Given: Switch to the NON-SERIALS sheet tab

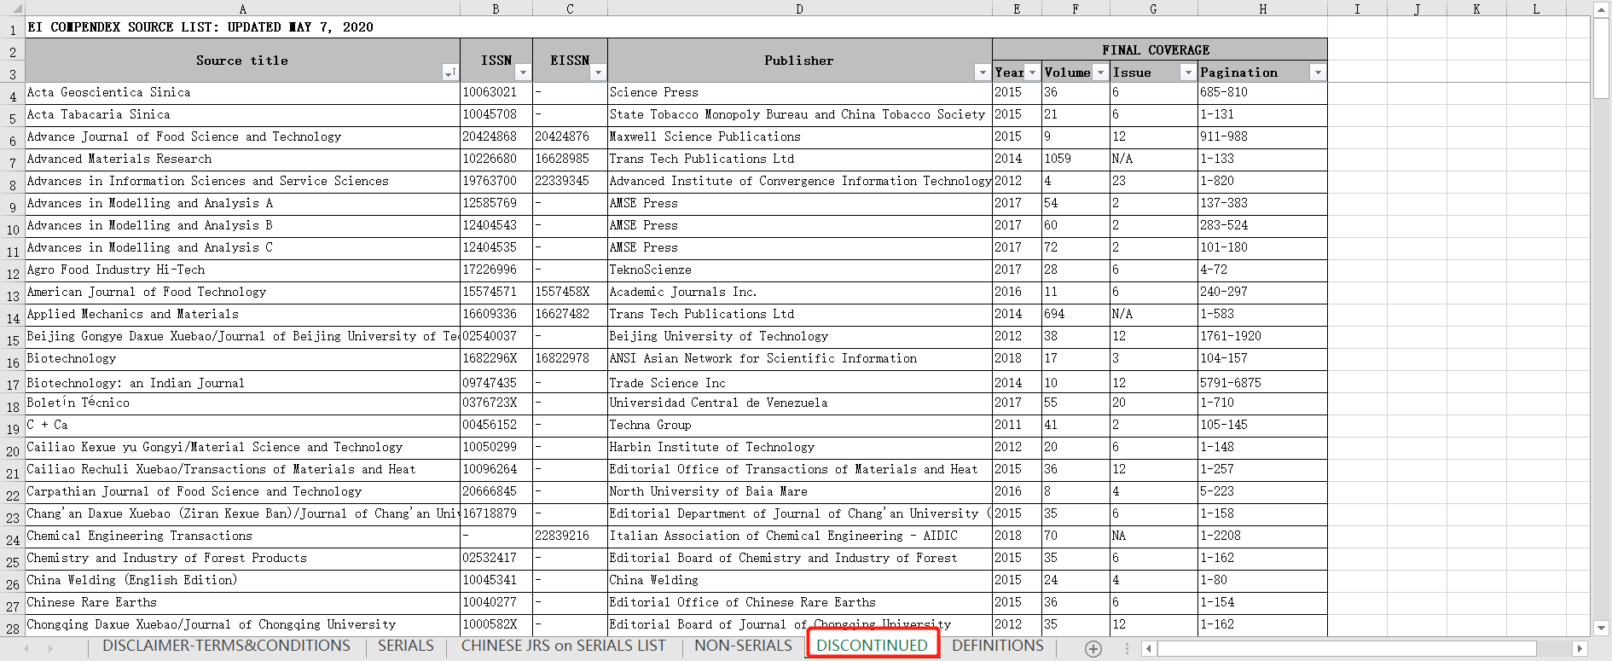Looking at the screenshot, I should pos(743,646).
